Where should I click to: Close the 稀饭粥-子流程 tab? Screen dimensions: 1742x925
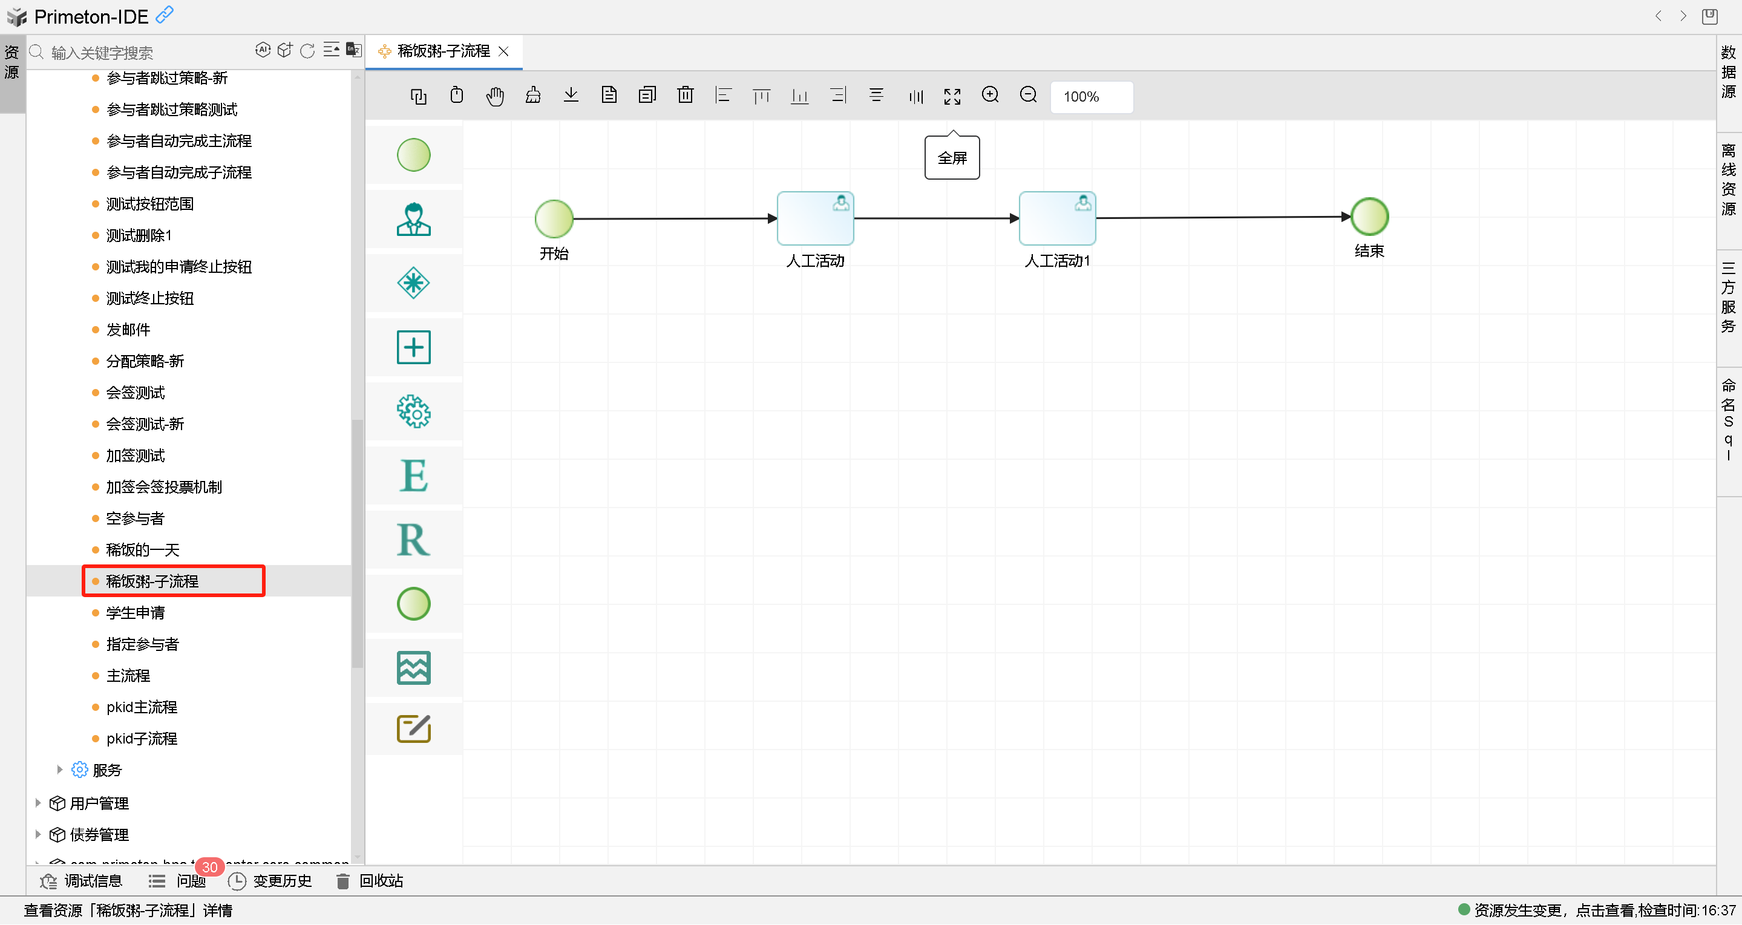(503, 51)
